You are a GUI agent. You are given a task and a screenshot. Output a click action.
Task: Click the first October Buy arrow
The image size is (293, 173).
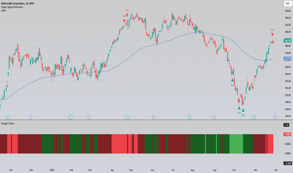pyautogui.click(x=239, y=108)
